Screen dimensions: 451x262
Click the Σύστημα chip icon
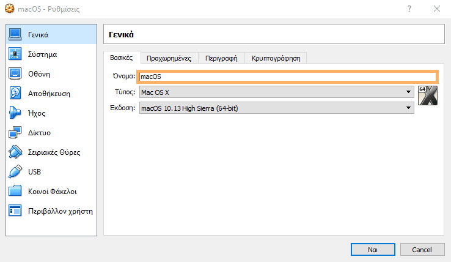(x=15, y=54)
